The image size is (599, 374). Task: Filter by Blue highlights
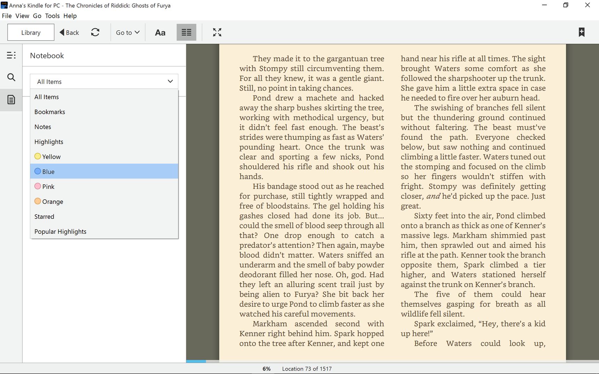pyautogui.click(x=104, y=172)
